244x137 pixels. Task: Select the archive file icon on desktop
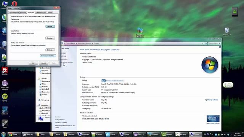coord(140,32)
